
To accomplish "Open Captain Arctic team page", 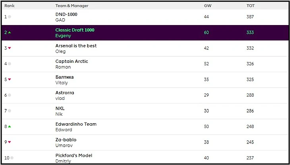I will tap(72, 61).
